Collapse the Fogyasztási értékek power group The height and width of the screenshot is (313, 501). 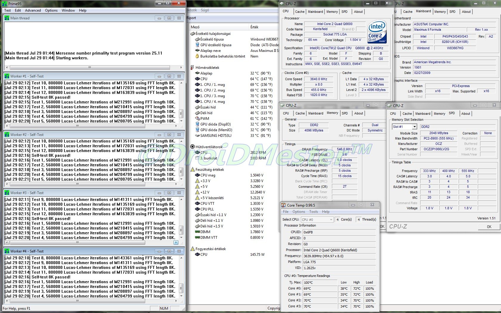click(192, 249)
